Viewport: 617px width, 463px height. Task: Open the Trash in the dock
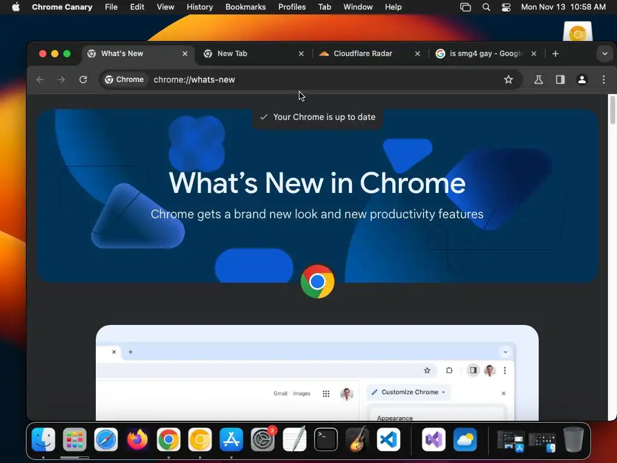point(574,439)
